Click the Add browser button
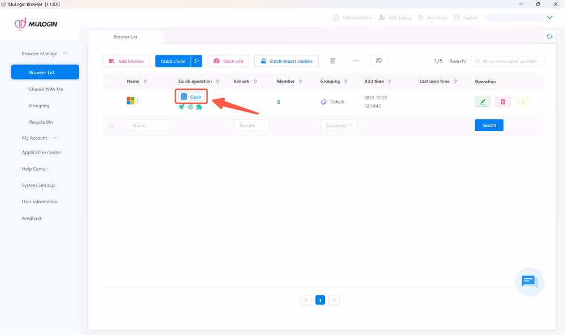Viewport: 565px width, 335px height. click(x=126, y=61)
